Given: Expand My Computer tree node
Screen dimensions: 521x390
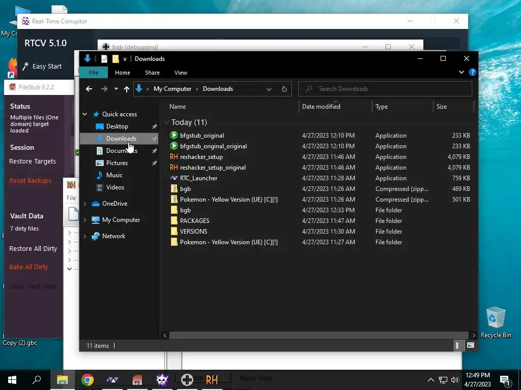Looking at the screenshot, I should (85, 220).
